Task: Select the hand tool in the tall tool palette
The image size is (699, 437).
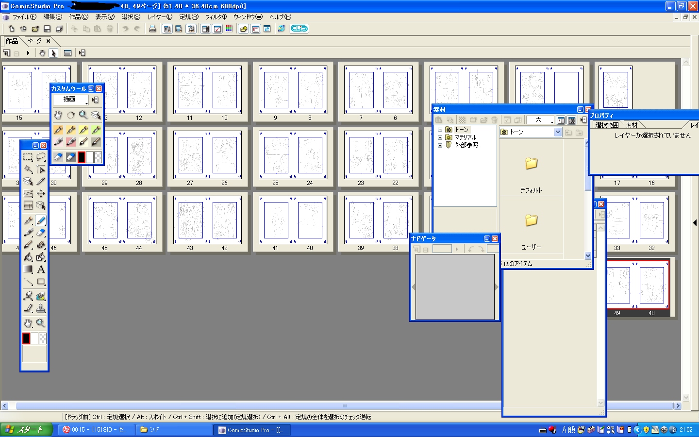Action: point(28,323)
